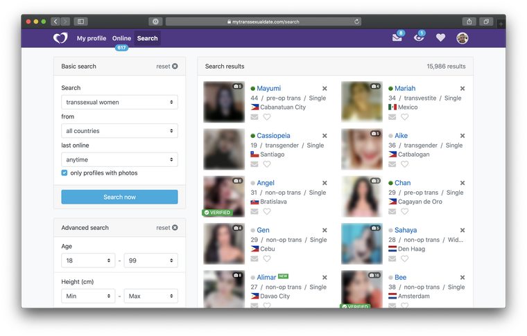
Task: Open the last online anytime dropdown
Action: point(119,160)
